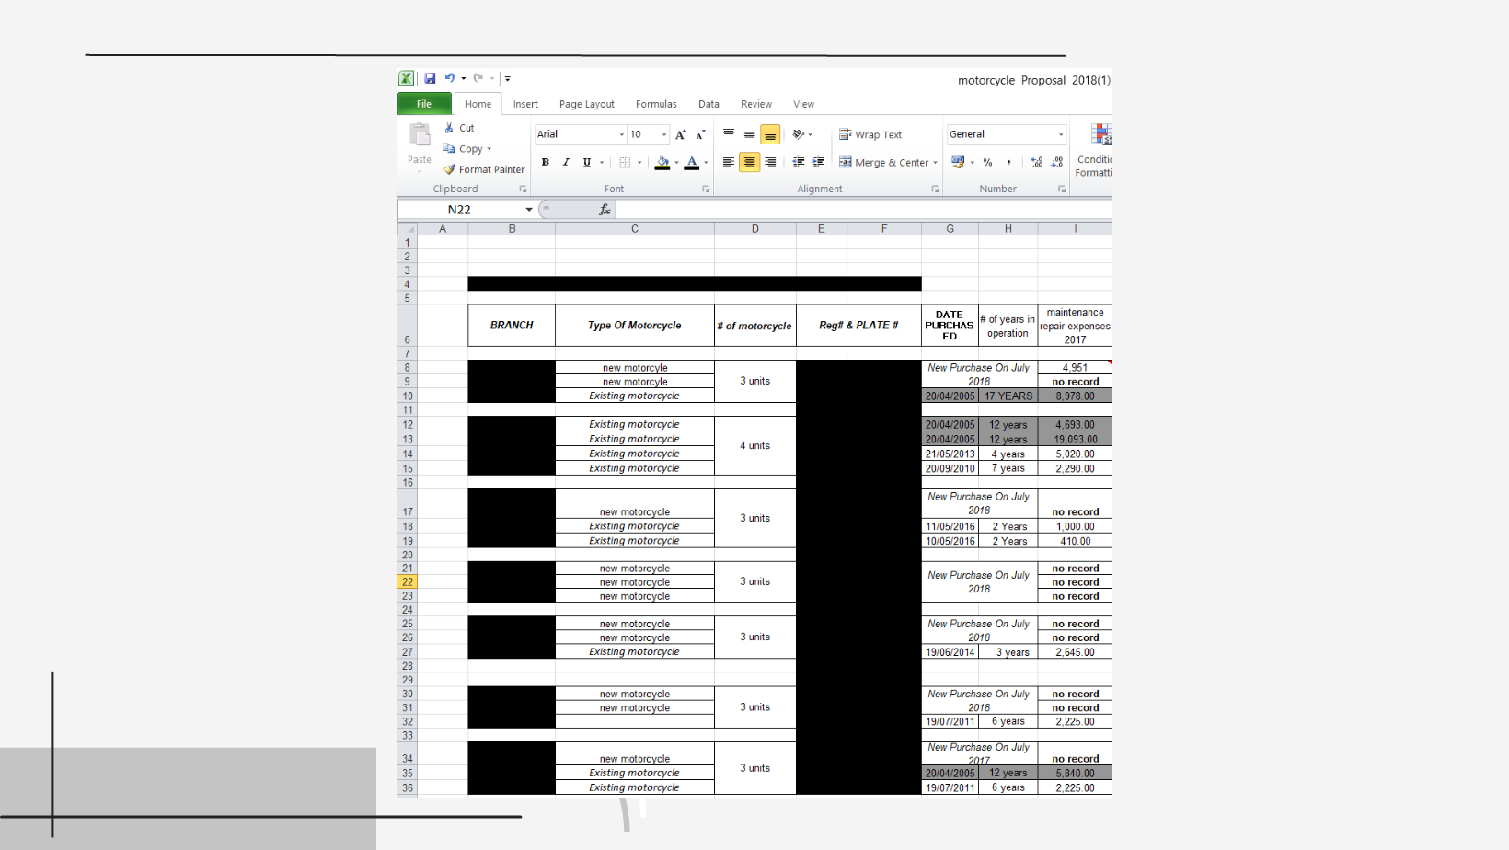Open the Arial font name dropdown
1509x850 pixels.
(x=621, y=134)
